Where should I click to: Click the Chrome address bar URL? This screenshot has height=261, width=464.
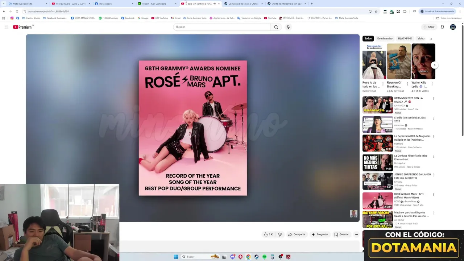49,12
